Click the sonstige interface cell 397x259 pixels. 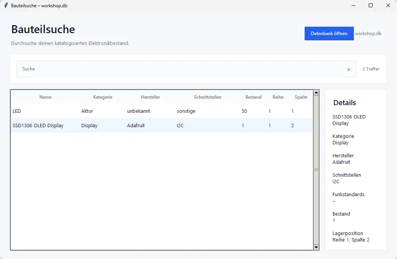pyautogui.click(x=186, y=111)
